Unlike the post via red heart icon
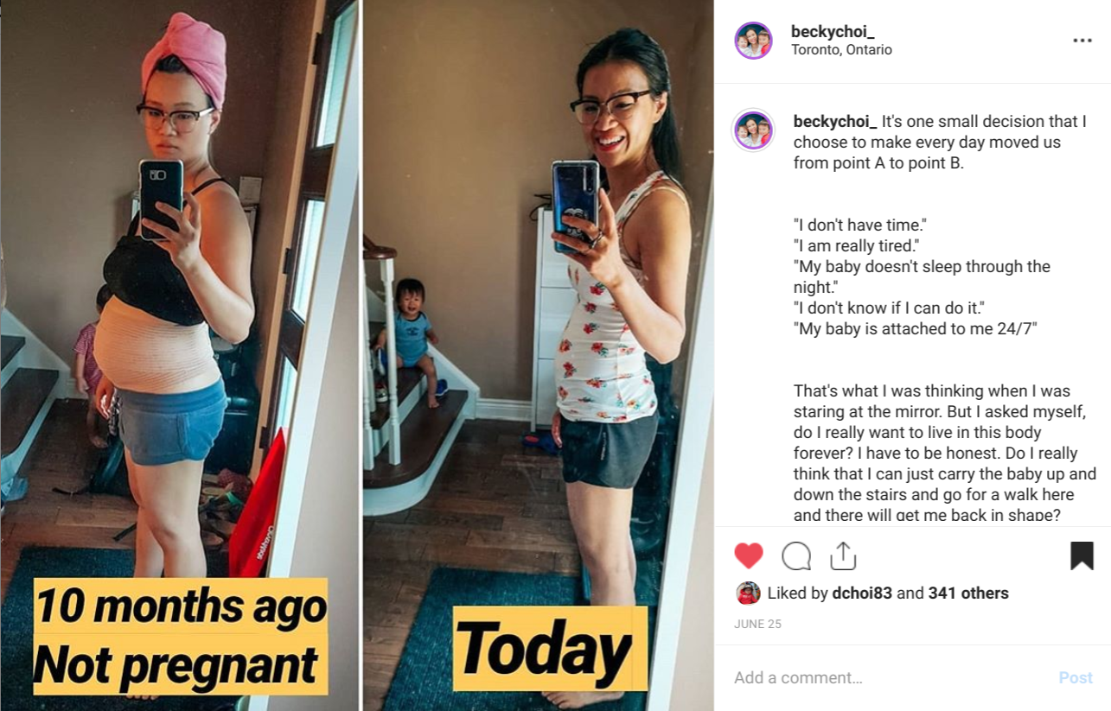The height and width of the screenshot is (711, 1111). click(x=749, y=555)
